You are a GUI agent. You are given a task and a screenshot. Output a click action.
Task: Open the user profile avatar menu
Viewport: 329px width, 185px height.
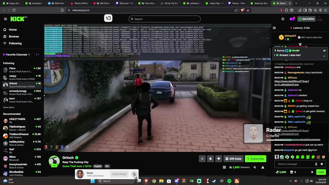pos(320,19)
